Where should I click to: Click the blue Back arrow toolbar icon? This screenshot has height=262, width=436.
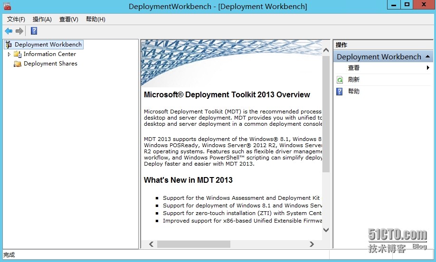pos(9,31)
